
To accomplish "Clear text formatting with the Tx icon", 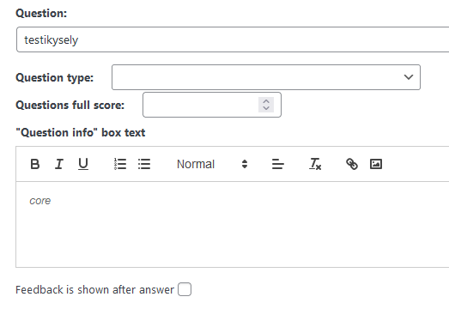I will click(315, 164).
